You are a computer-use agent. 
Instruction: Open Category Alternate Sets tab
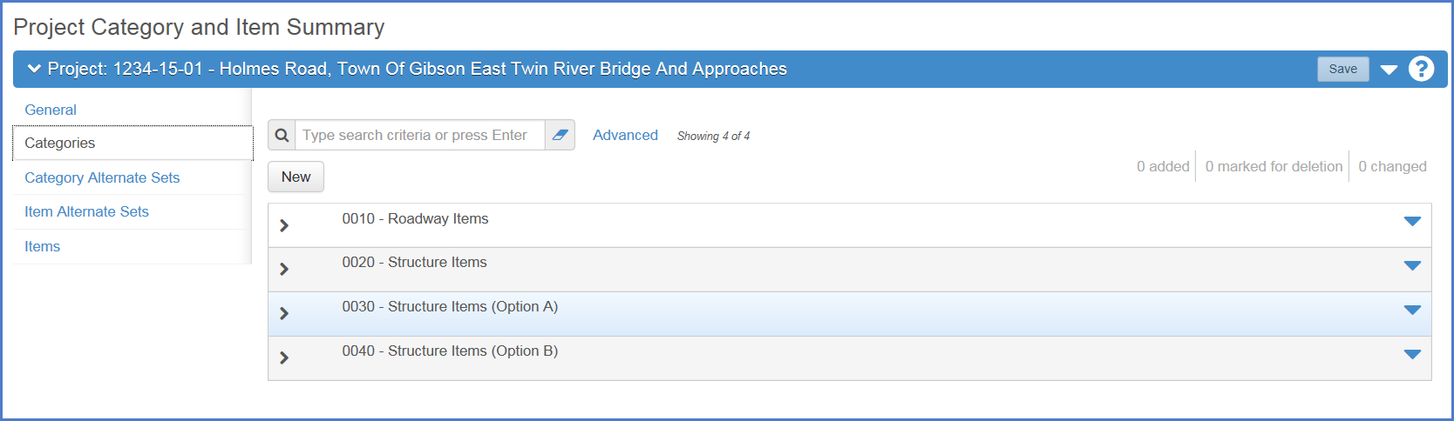(102, 177)
